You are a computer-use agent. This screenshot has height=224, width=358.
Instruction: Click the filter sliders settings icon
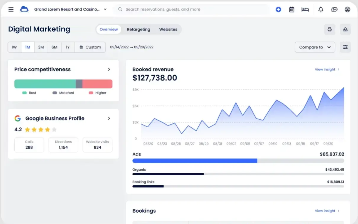pyautogui.click(x=345, y=47)
